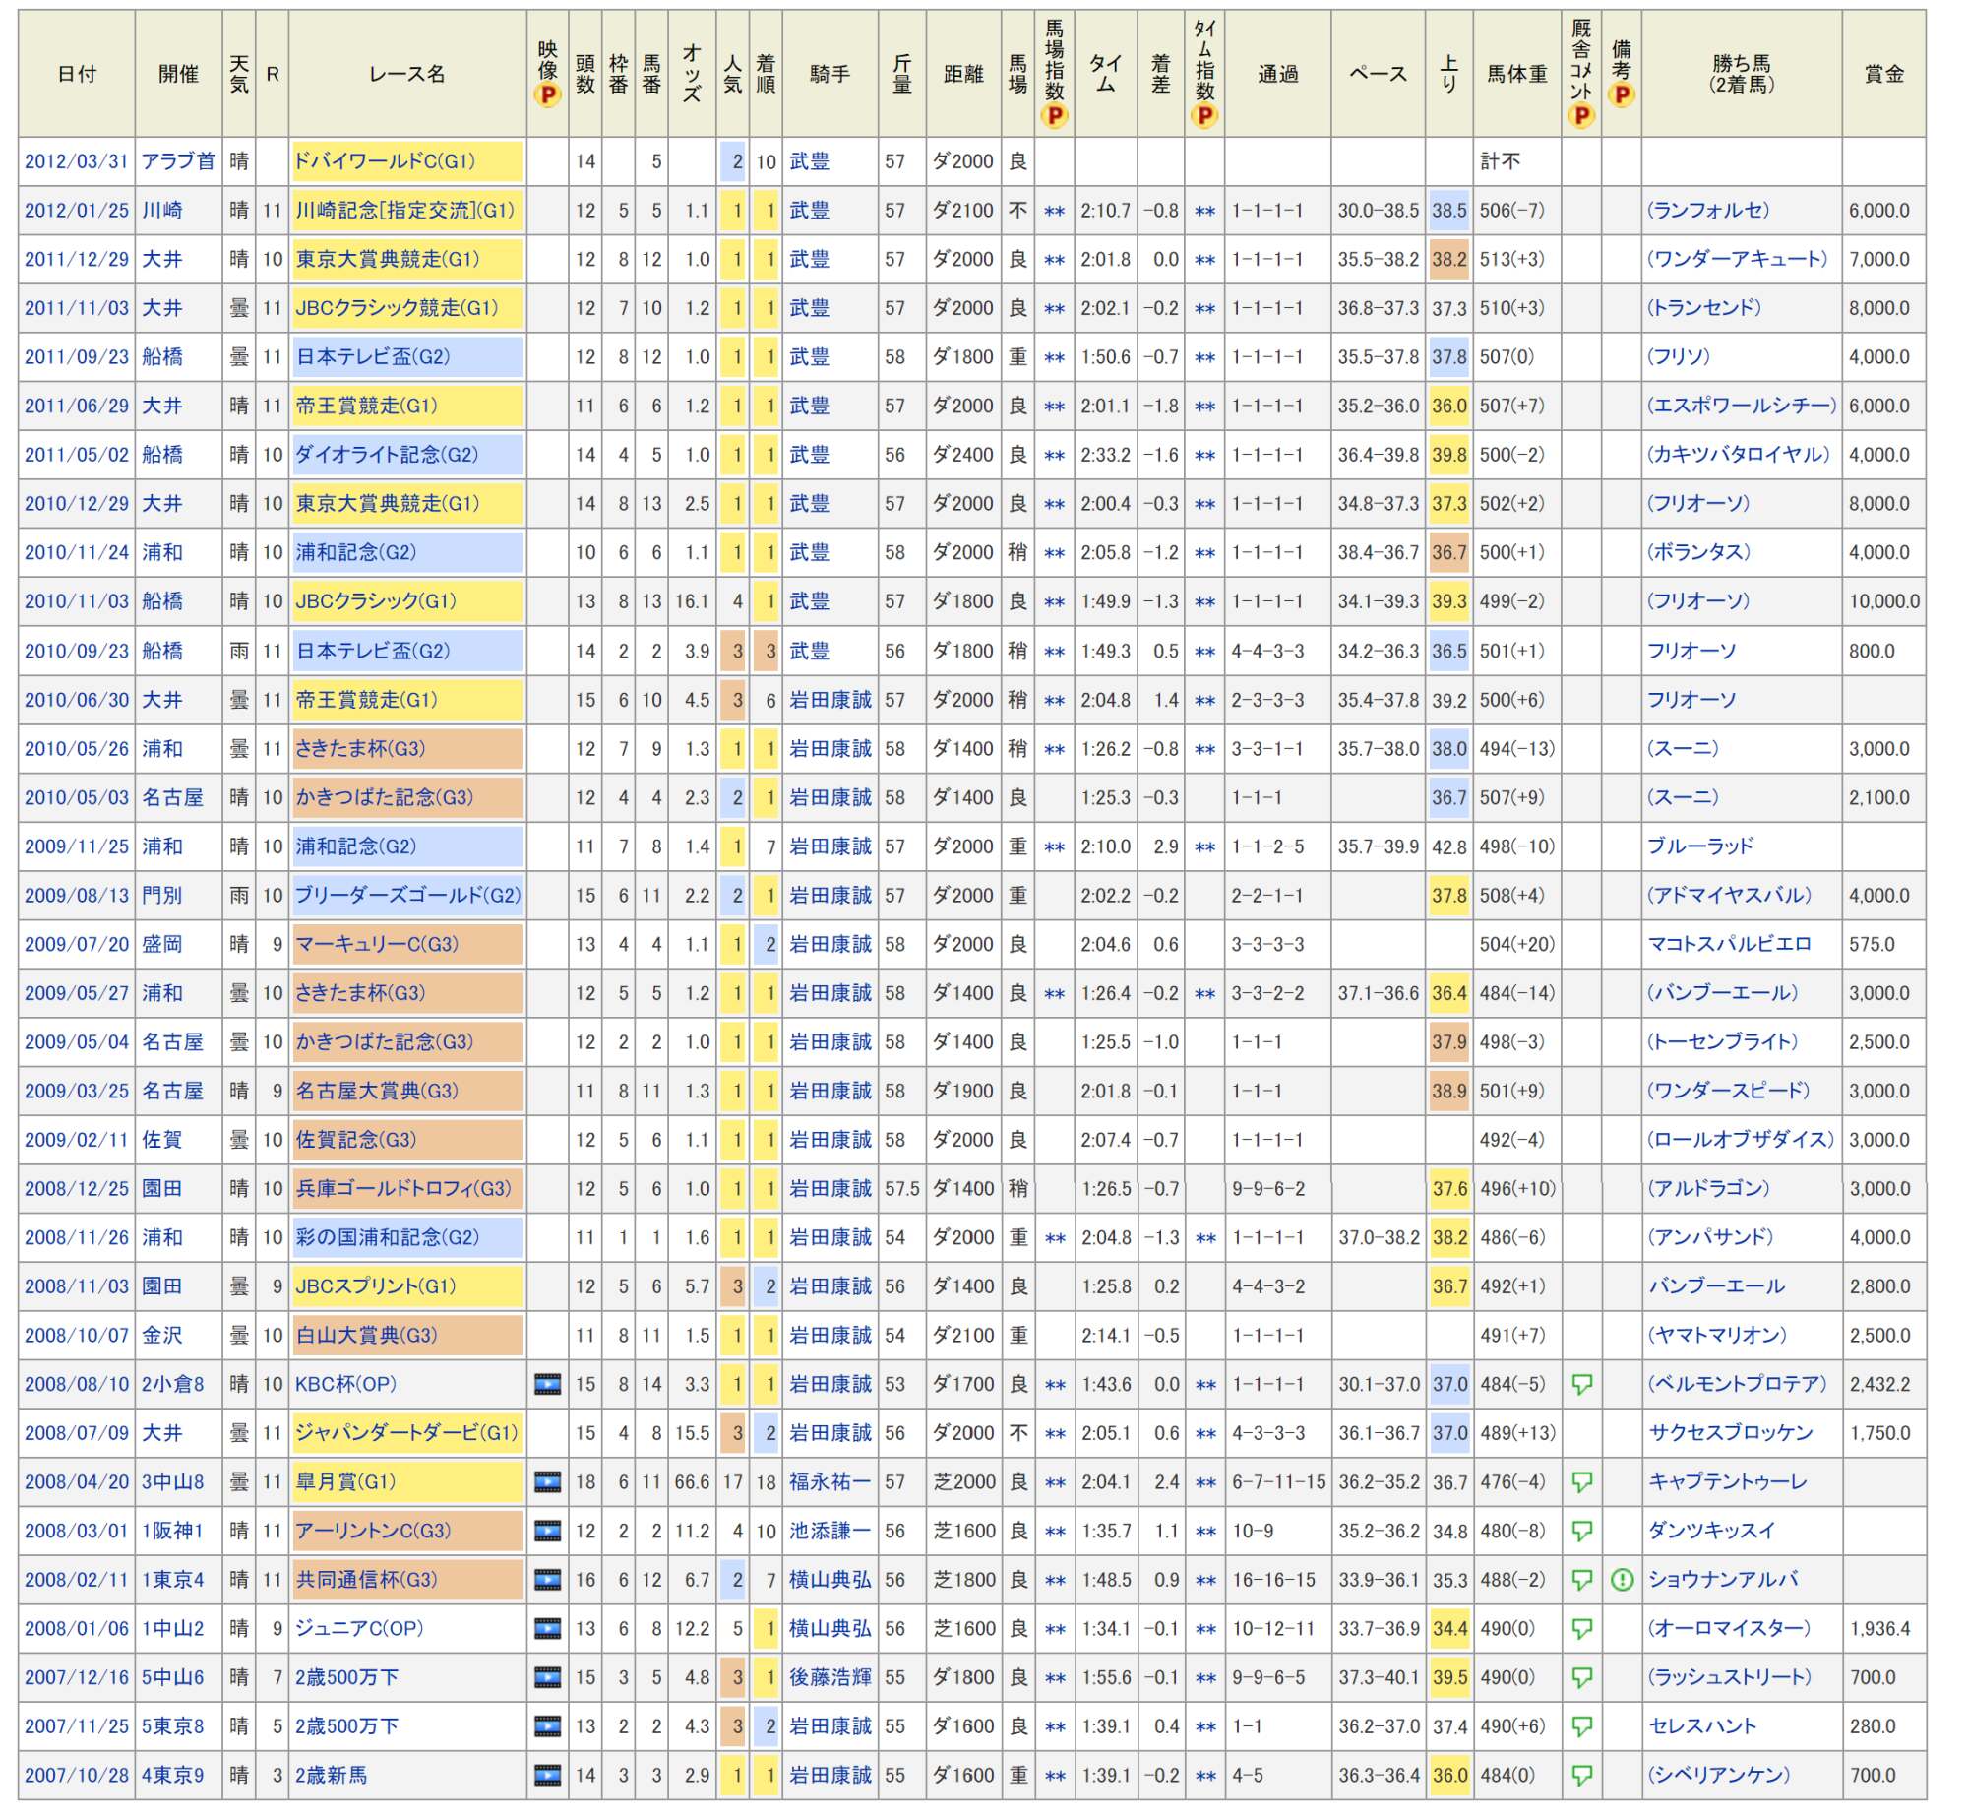The image size is (1968, 1818).
Task: Open 2歳新馬 race link
Action: pyautogui.click(x=332, y=1775)
